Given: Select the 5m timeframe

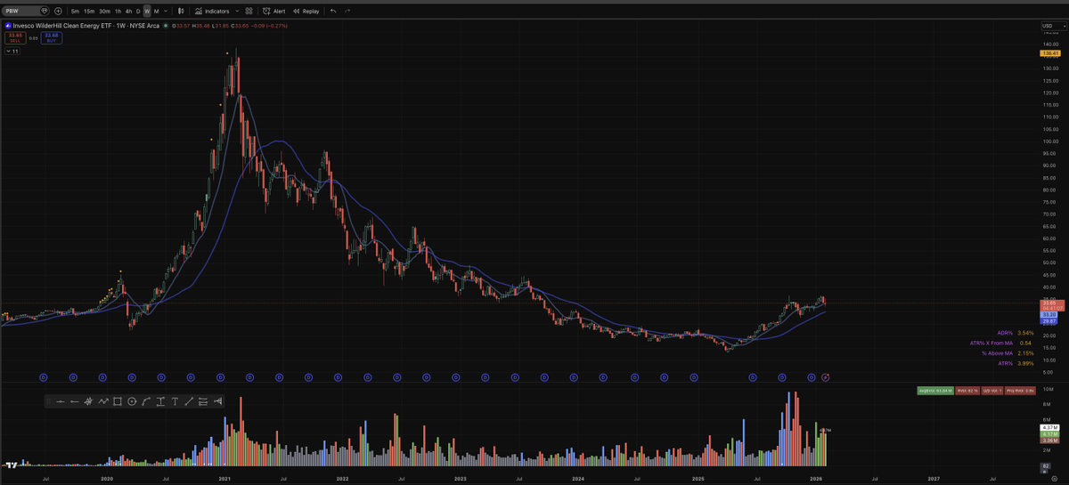Looking at the screenshot, I should pyautogui.click(x=75, y=11).
